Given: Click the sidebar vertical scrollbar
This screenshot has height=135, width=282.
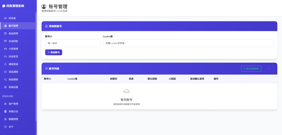Looking at the screenshot, I should point(36,67).
